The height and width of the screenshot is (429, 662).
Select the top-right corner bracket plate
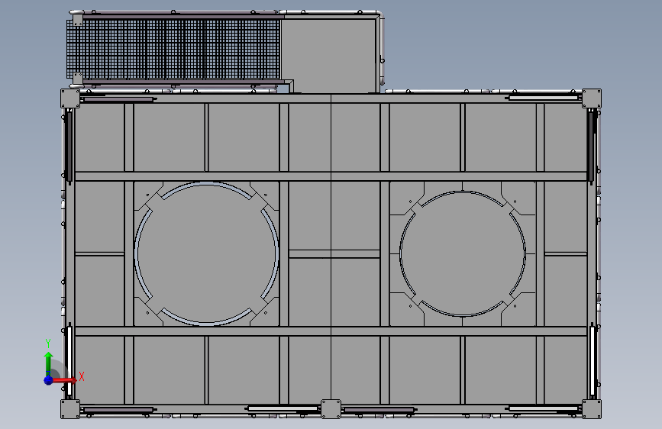[x=592, y=98]
